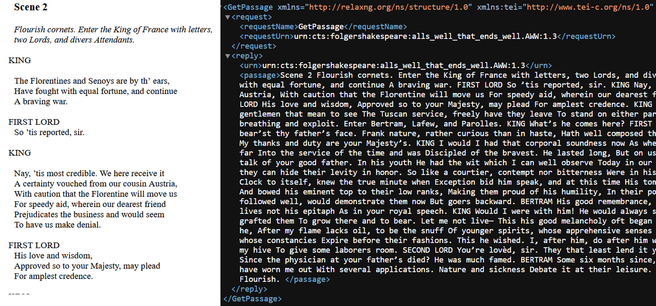Click the requestUrn URN value text
Screen dimensions: 656x306
pos(425,37)
